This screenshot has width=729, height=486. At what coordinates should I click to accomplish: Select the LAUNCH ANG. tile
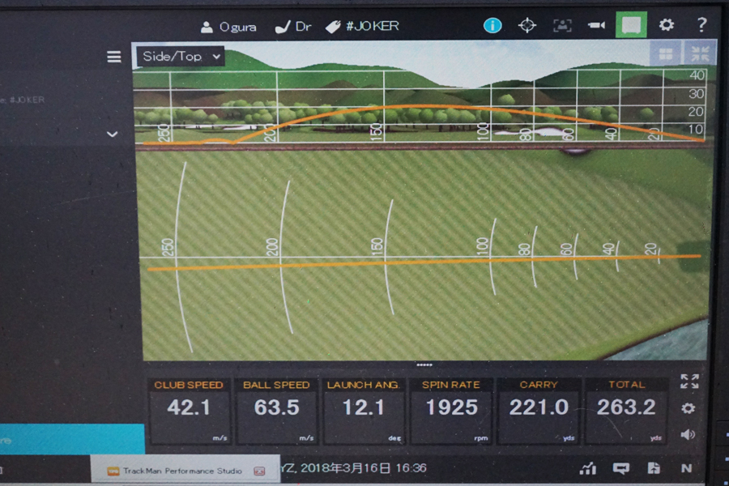(x=363, y=411)
